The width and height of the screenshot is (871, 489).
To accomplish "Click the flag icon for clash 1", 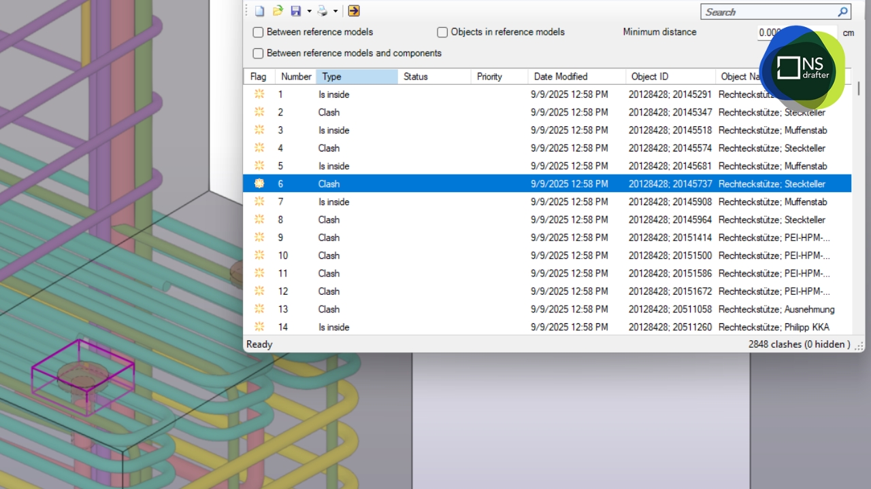I will (x=259, y=94).
